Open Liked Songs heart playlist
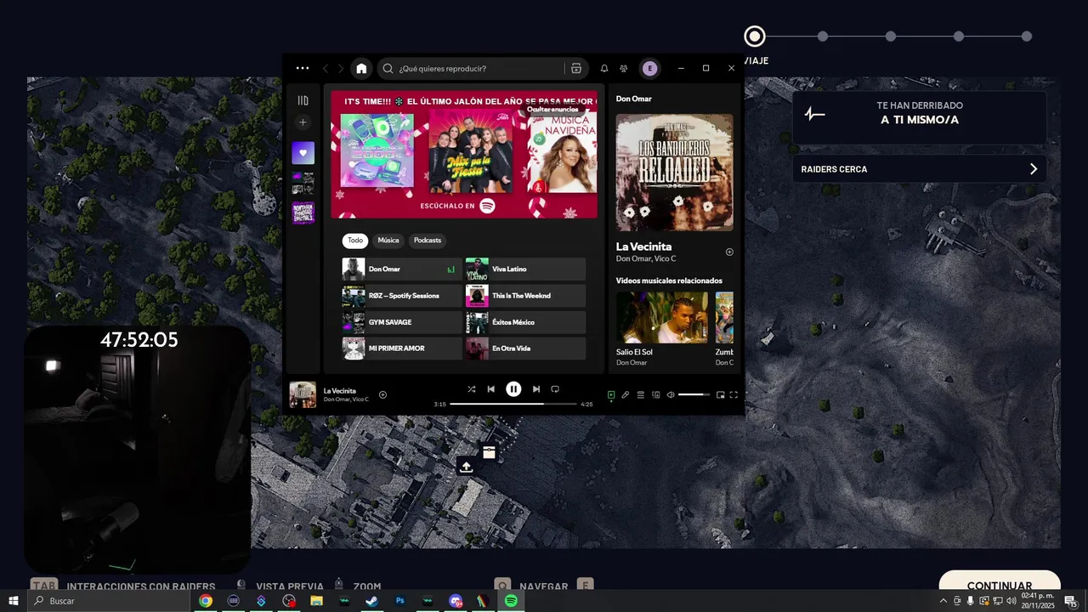 pyautogui.click(x=303, y=153)
